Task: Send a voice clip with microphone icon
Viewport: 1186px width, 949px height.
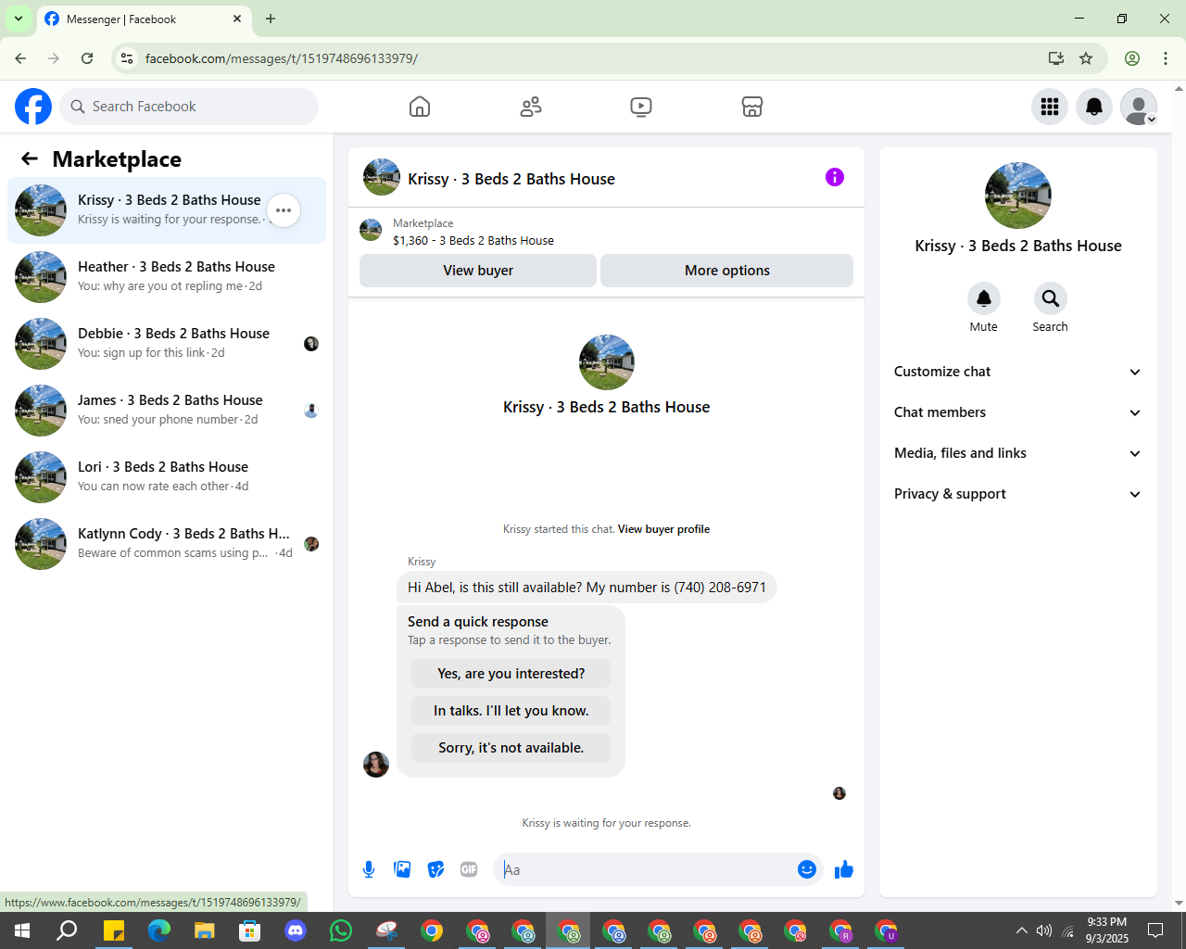Action: tap(369, 869)
